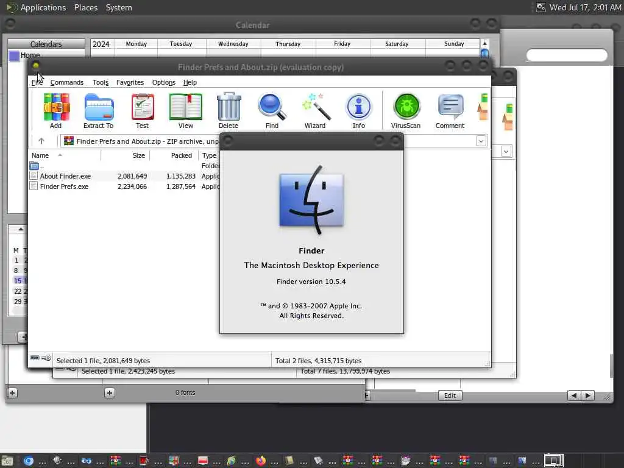Click the Add archive toolbar icon
Screen dimensions: 624x468
point(56,107)
